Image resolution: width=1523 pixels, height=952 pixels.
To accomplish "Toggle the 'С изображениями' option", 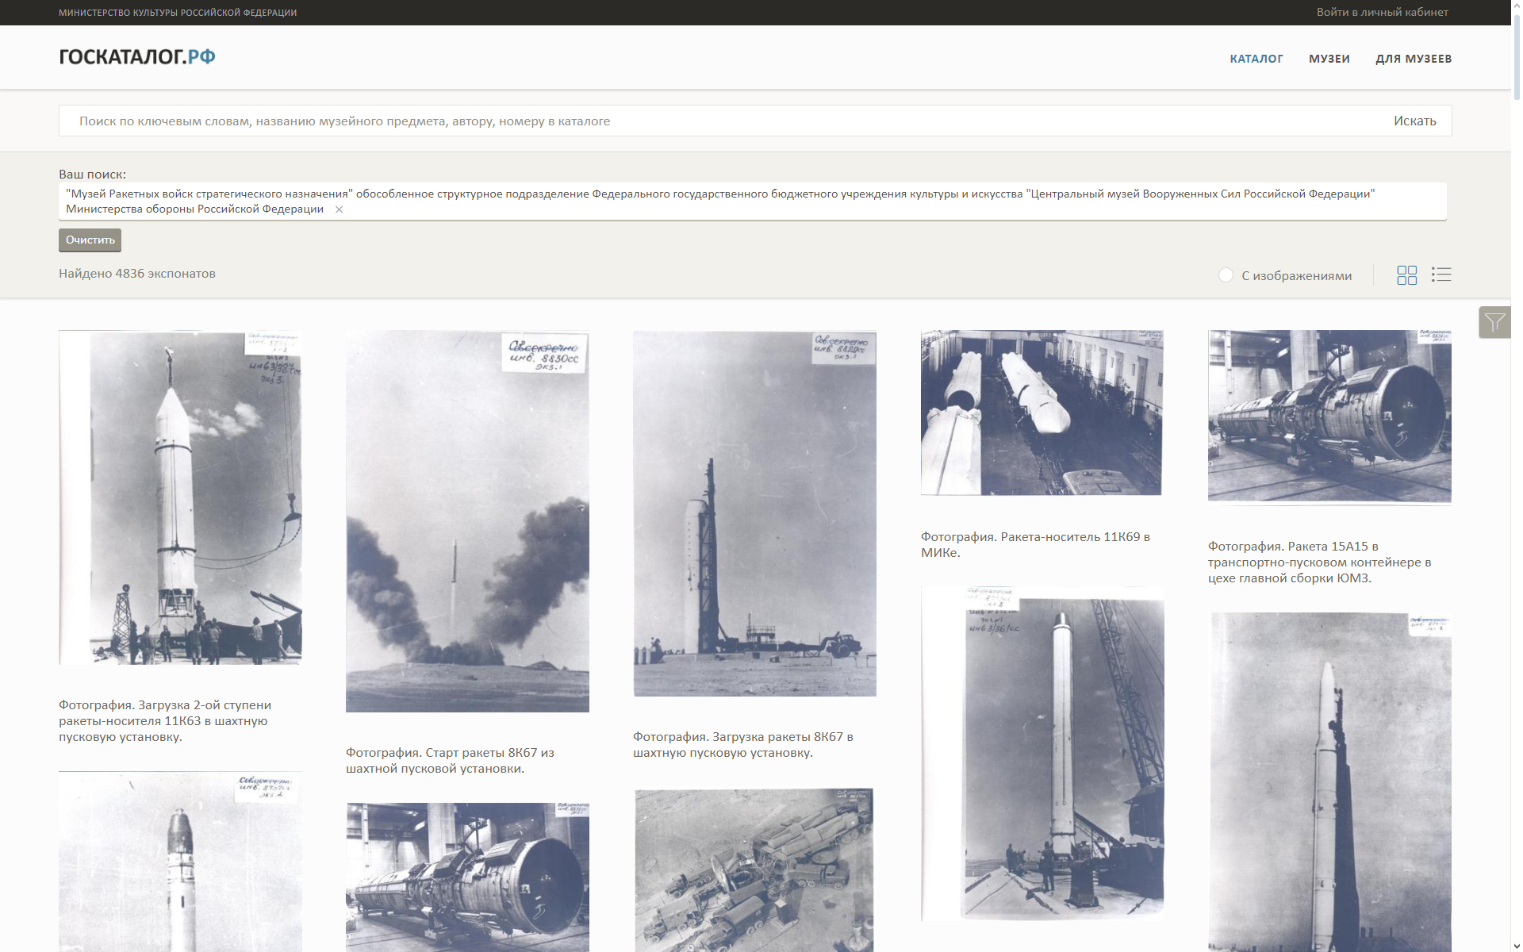I will (1226, 275).
